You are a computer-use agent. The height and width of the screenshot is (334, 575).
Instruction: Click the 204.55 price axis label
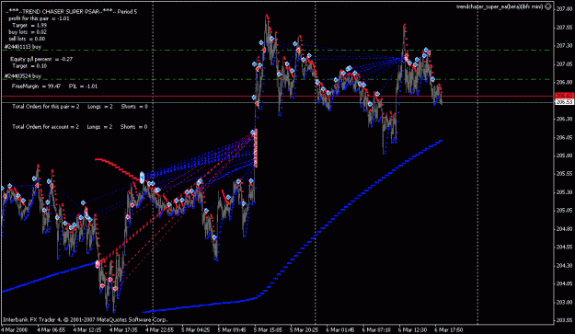click(x=565, y=248)
